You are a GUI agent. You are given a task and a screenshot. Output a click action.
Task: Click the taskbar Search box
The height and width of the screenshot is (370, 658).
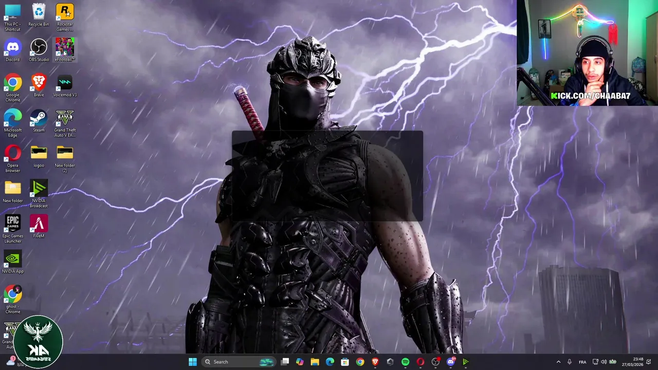239,362
